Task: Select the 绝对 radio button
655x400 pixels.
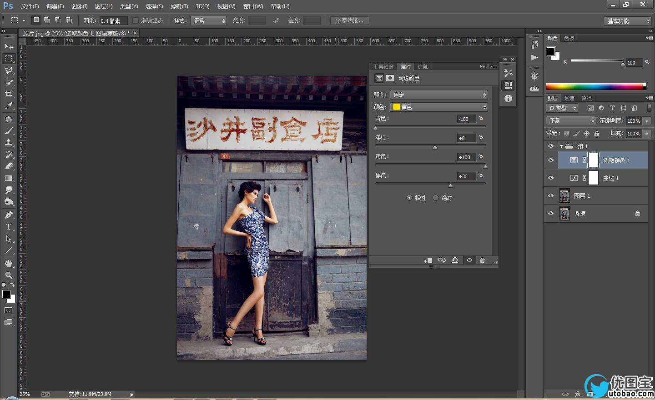Action: (436, 198)
